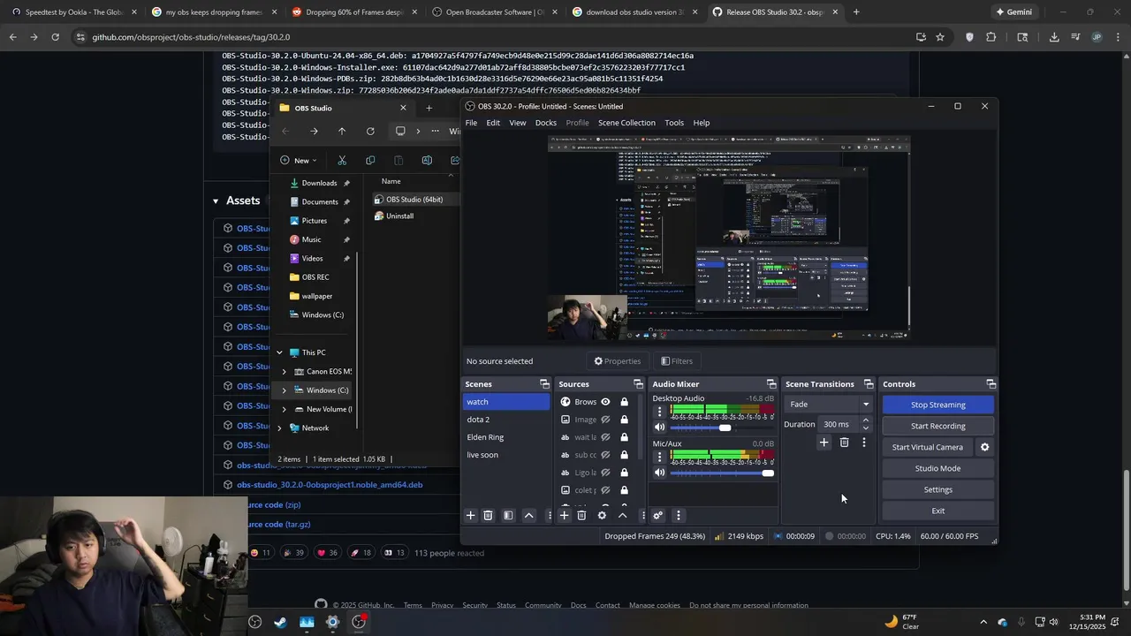This screenshot has width=1131, height=636.
Task: Click Start Recording button
Action: (937, 426)
